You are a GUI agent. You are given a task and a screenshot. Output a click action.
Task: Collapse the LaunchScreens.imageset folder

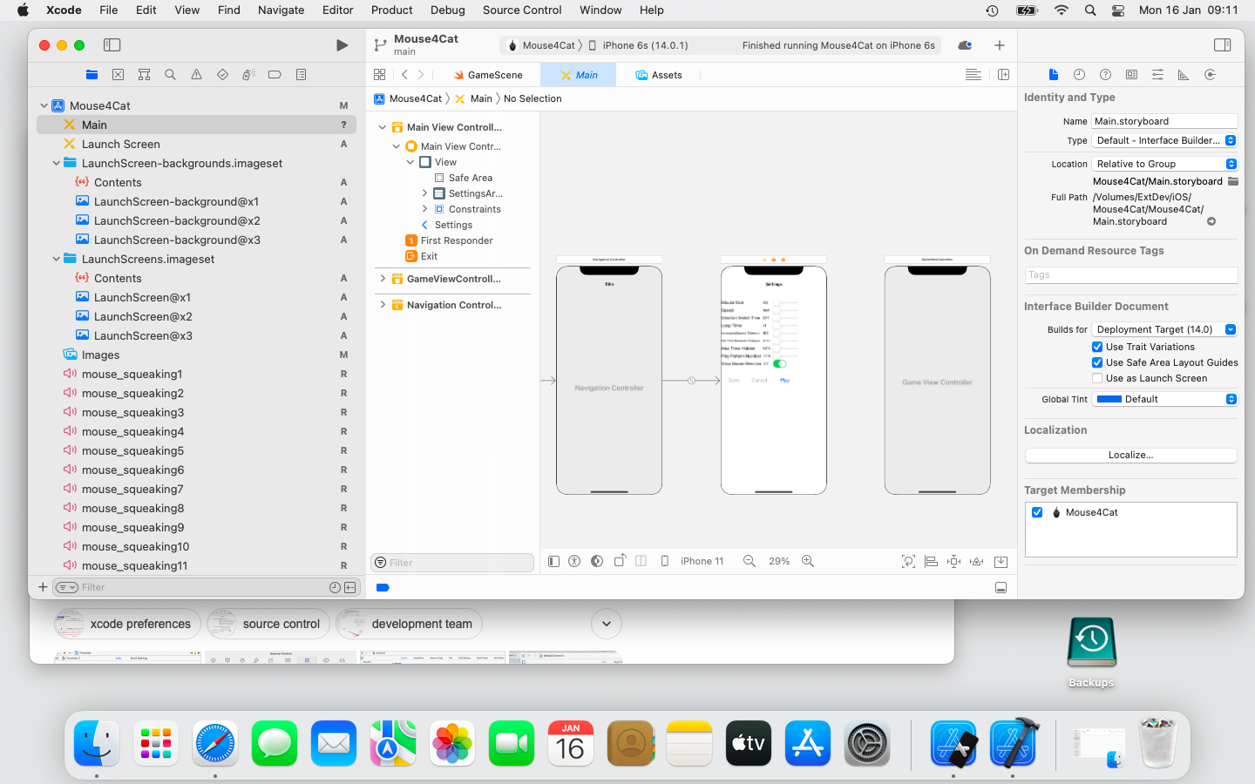(57, 259)
